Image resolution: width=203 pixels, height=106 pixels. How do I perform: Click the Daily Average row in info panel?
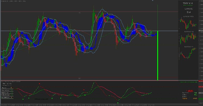click(x=7, y=95)
